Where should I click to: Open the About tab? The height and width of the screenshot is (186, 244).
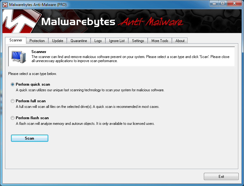pyautogui.click(x=180, y=41)
